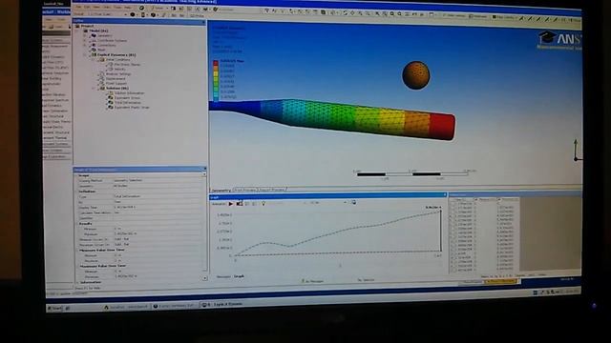Click the Displacement node icon in the outline
Screen dimensions: 611x343
click(102, 78)
